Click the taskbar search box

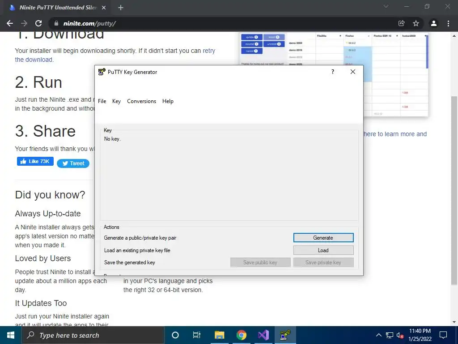93,335
